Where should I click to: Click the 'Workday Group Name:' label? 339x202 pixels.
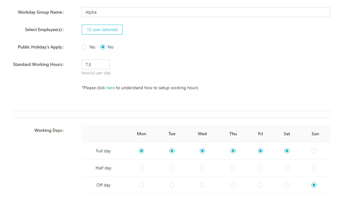41,12
